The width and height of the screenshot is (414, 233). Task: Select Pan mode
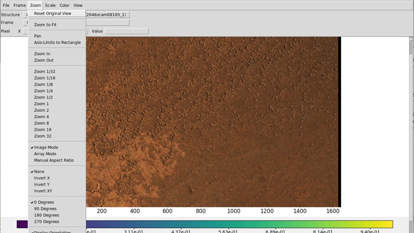coord(38,36)
